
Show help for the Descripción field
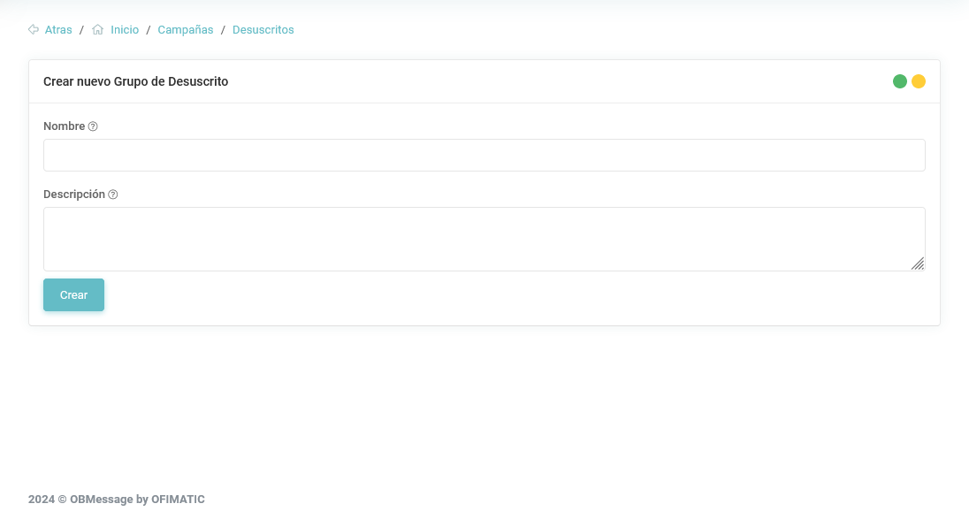112,195
